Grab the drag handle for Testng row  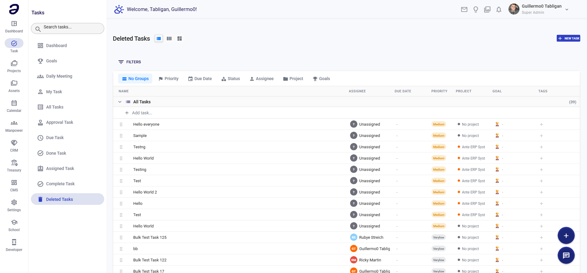point(121,147)
